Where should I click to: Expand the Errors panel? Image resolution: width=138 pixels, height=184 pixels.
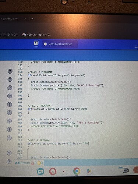(x=22, y=163)
